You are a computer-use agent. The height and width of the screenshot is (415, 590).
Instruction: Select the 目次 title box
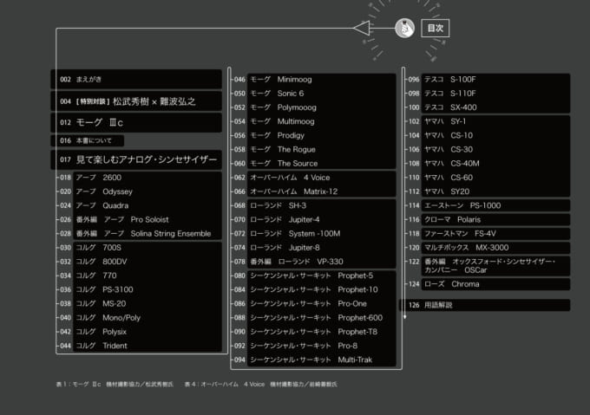point(435,29)
